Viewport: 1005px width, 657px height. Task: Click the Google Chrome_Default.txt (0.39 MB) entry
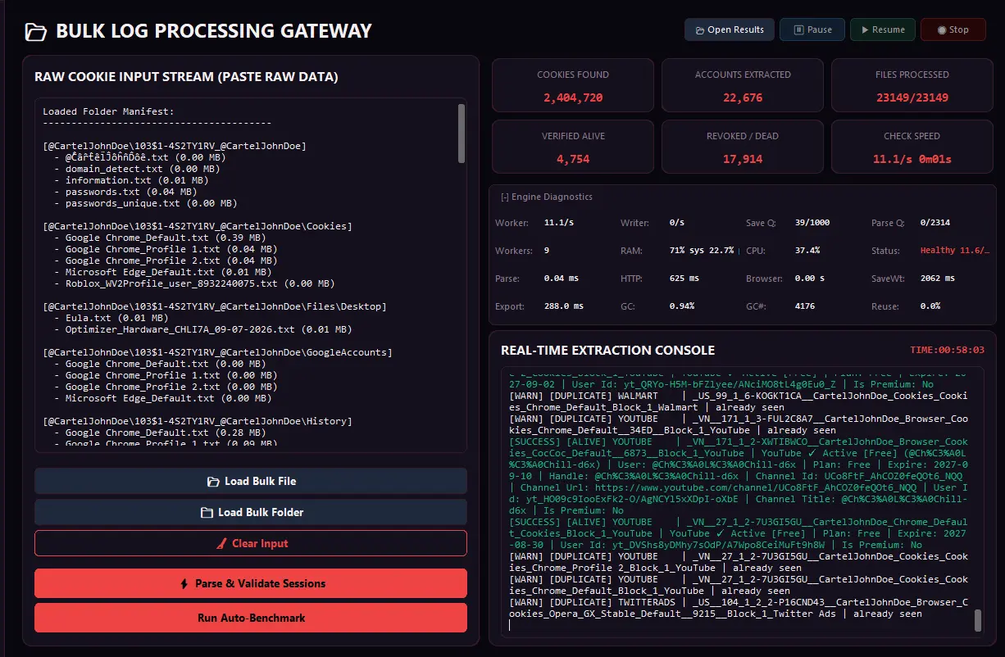(x=160, y=238)
